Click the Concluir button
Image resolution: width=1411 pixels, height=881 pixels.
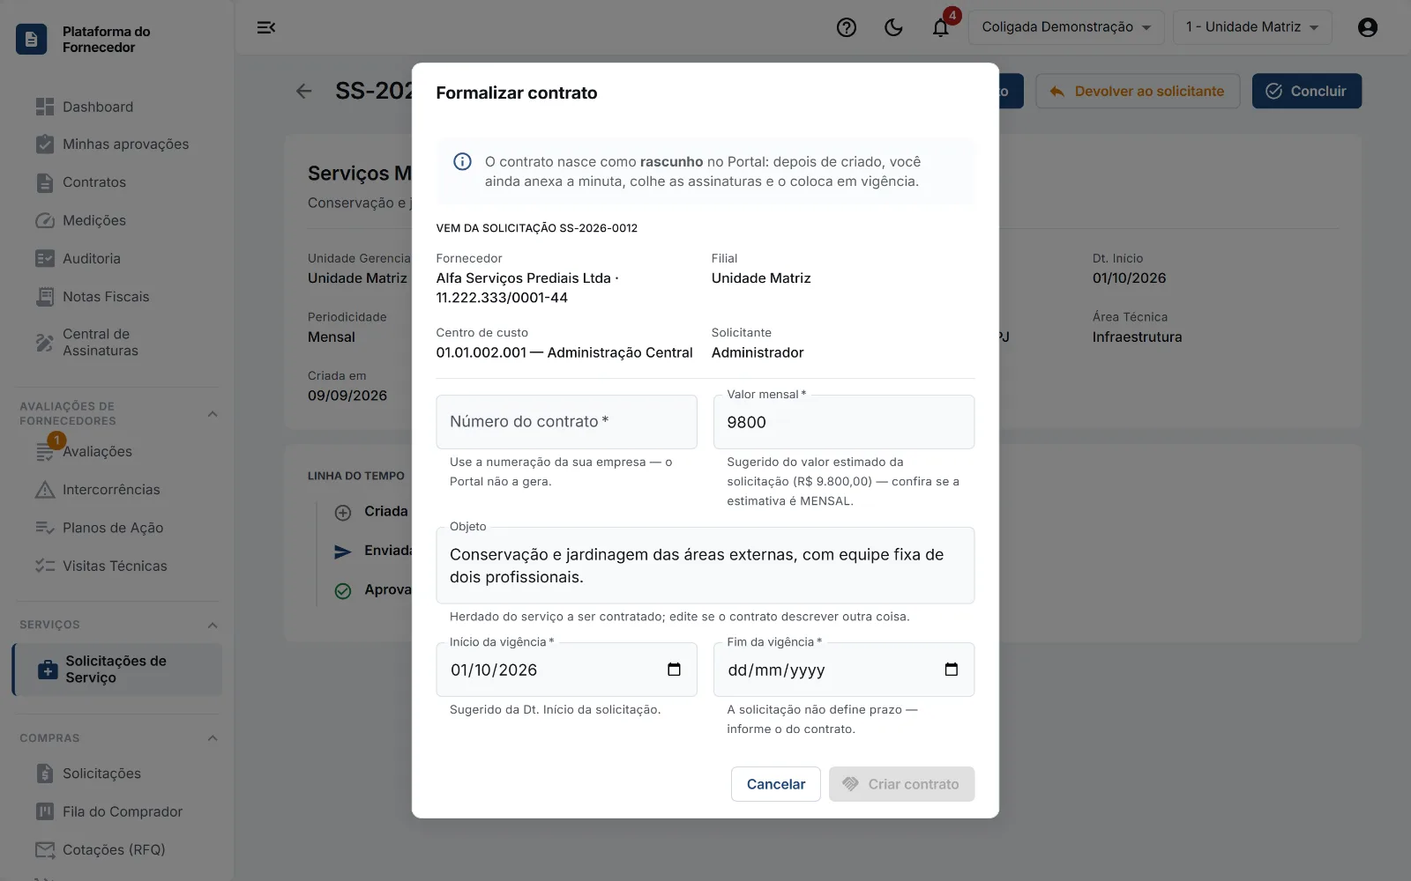pyautogui.click(x=1307, y=91)
